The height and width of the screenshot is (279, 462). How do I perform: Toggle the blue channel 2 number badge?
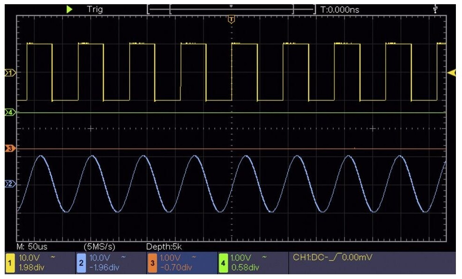81,263
